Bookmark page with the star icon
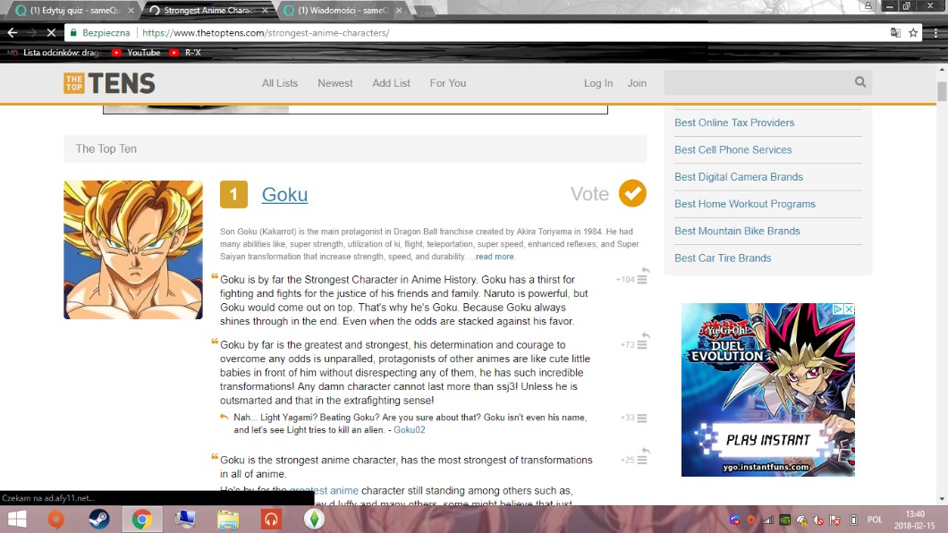948x533 pixels. pyautogui.click(x=913, y=32)
